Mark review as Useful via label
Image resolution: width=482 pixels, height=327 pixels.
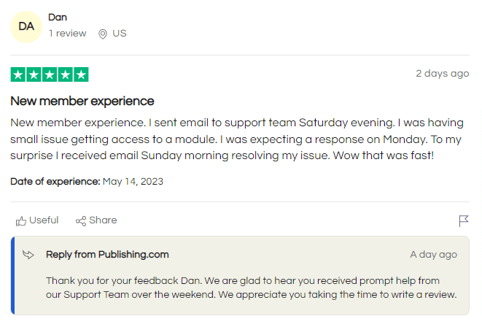pos(44,220)
